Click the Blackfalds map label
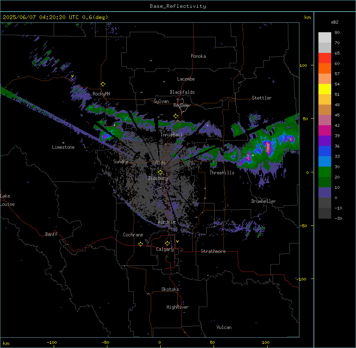Image resolution: width=356 pixels, height=348 pixels. click(182, 92)
